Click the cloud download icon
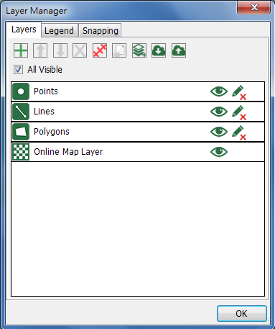275x329 pixels. (x=159, y=50)
